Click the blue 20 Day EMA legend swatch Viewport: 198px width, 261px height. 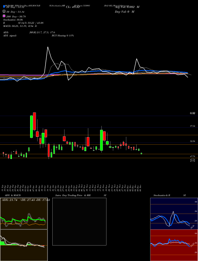pos(4,7)
